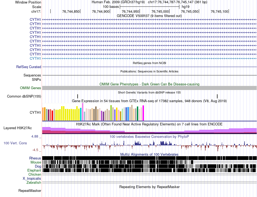Click the right dbSNP variant marker
The image size is (257, 197).
click(x=217, y=96)
